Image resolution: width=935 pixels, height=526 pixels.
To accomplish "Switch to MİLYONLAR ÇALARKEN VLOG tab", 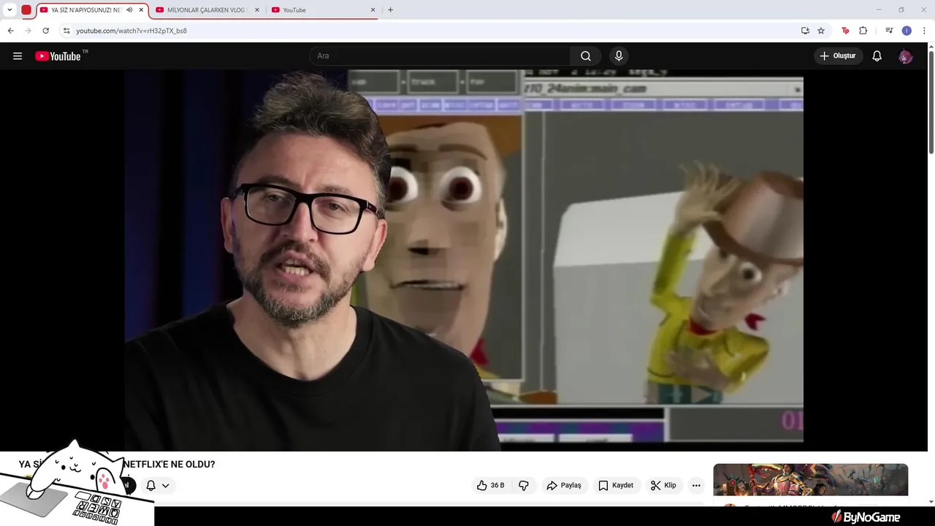I will point(207,10).
